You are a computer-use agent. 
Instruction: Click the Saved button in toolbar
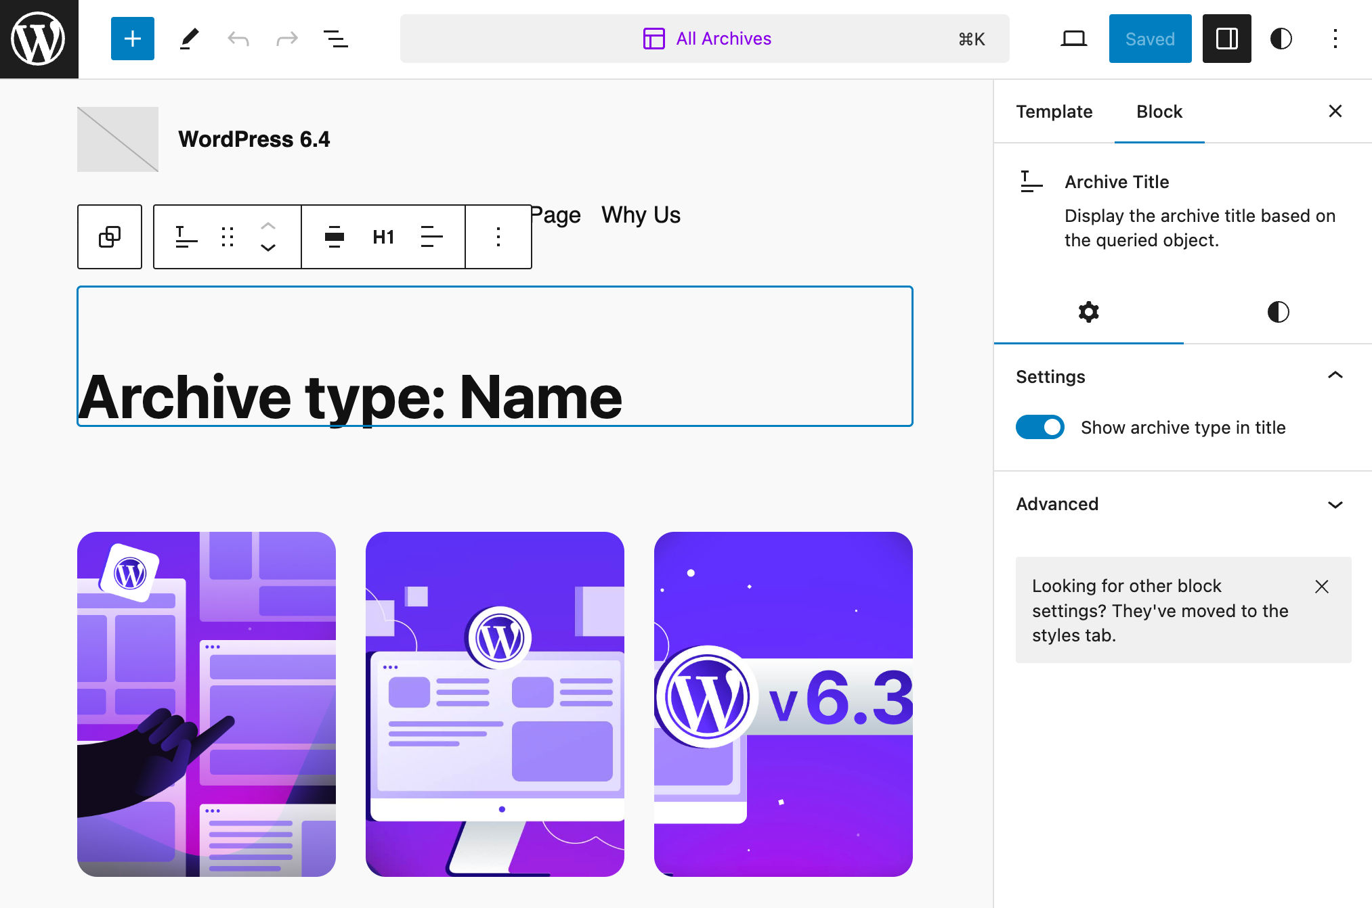pos(1150,39)
